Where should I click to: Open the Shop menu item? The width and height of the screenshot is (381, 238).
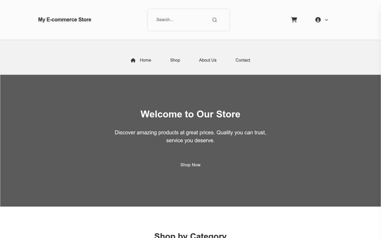(175, 60)
